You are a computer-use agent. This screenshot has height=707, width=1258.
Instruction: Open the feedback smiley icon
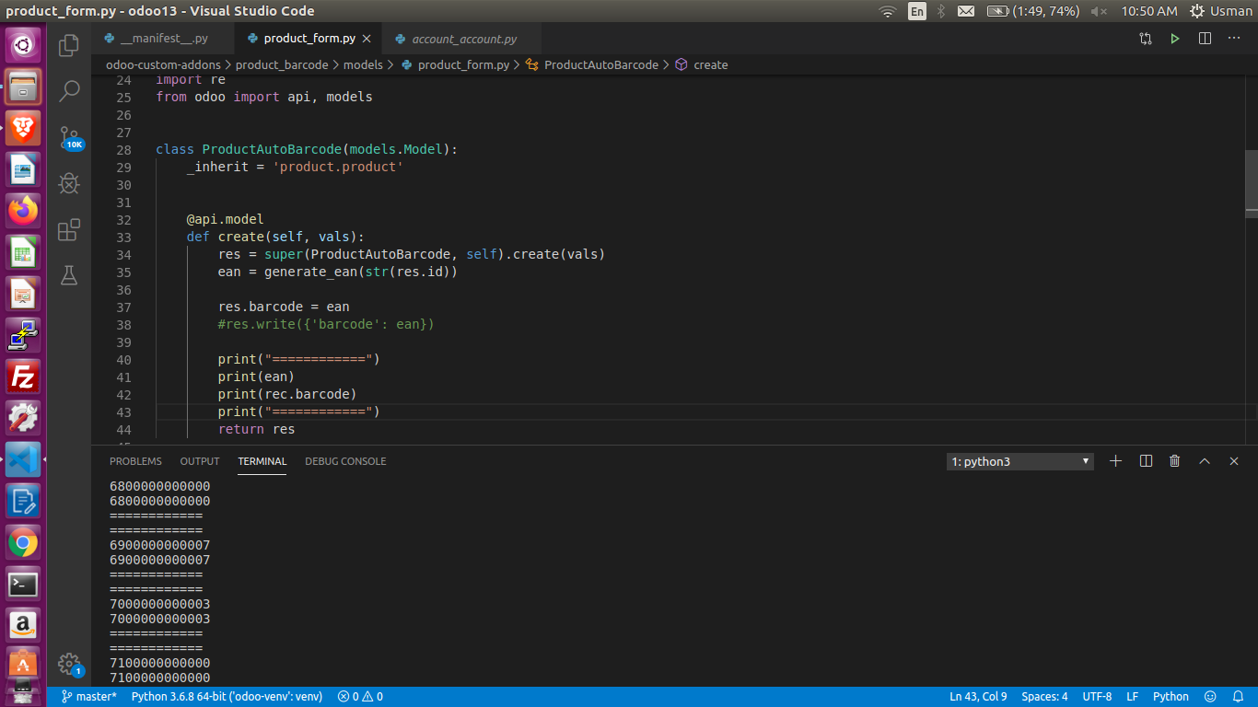pyautogui.click(x=1211, y=697)
